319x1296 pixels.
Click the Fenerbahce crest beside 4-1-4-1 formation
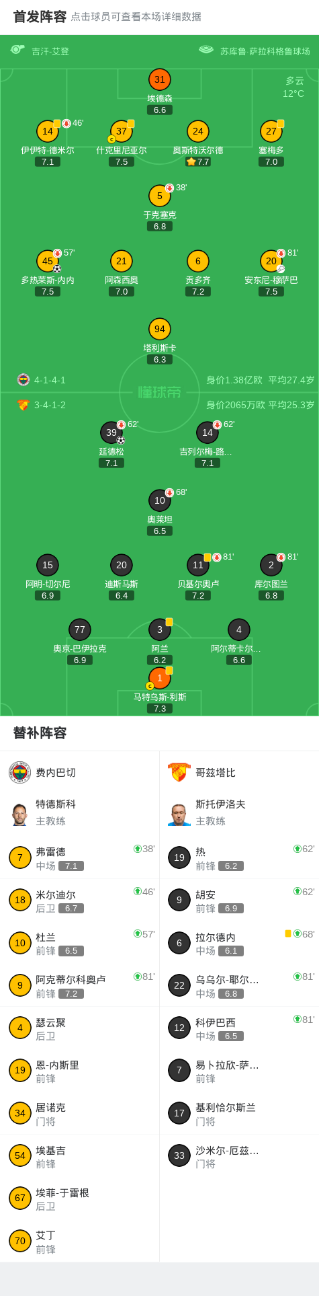click(24, 379)
